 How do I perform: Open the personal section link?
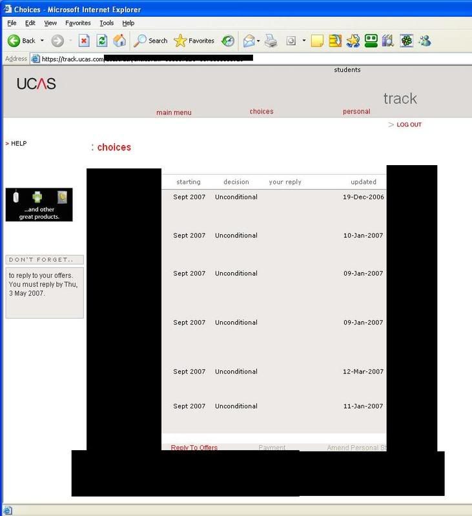[x=356, y=112]
